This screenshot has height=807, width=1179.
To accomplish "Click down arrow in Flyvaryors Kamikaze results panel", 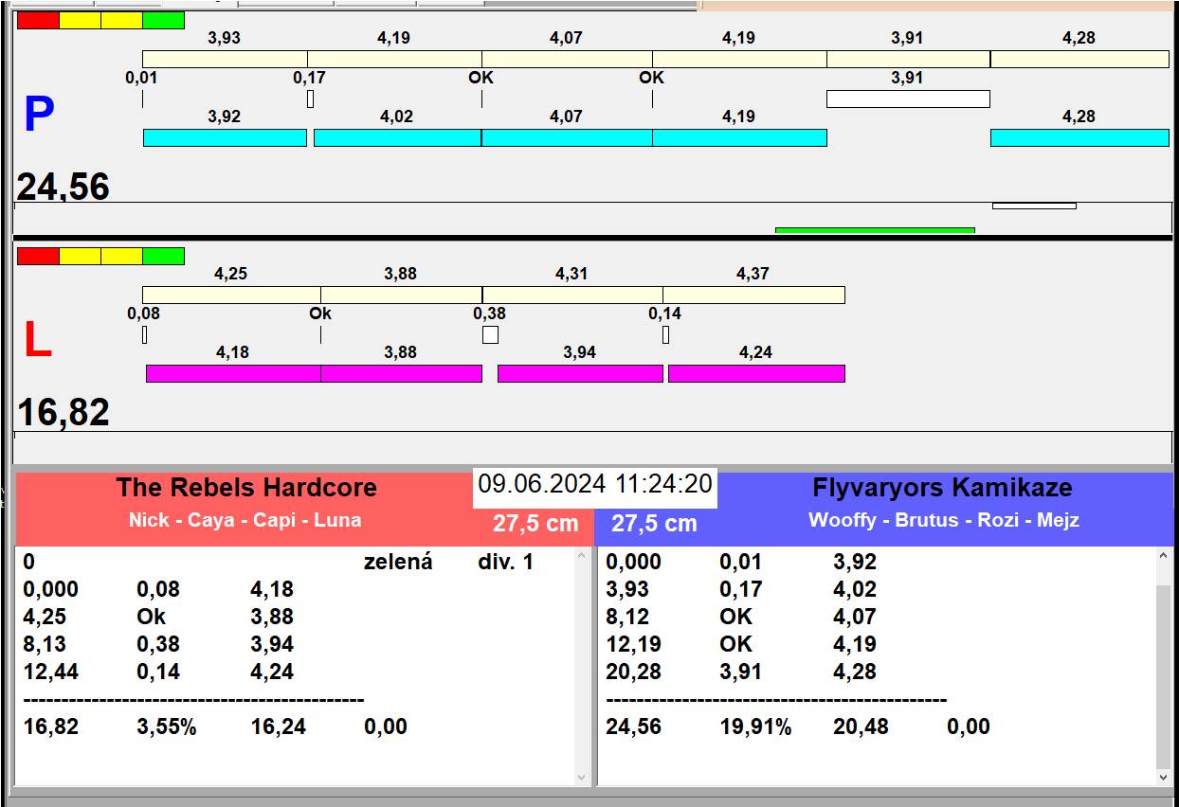I will [x=1164, y=777].
